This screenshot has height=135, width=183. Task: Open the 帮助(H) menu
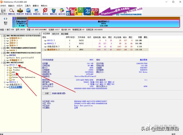tap(44, 6)
